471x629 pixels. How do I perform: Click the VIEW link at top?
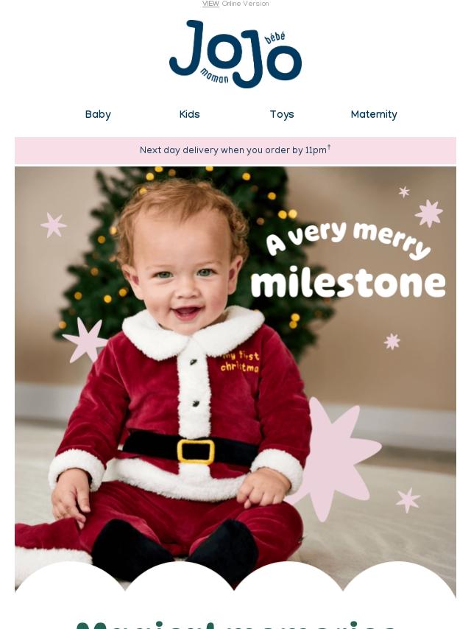coord(210,4)
